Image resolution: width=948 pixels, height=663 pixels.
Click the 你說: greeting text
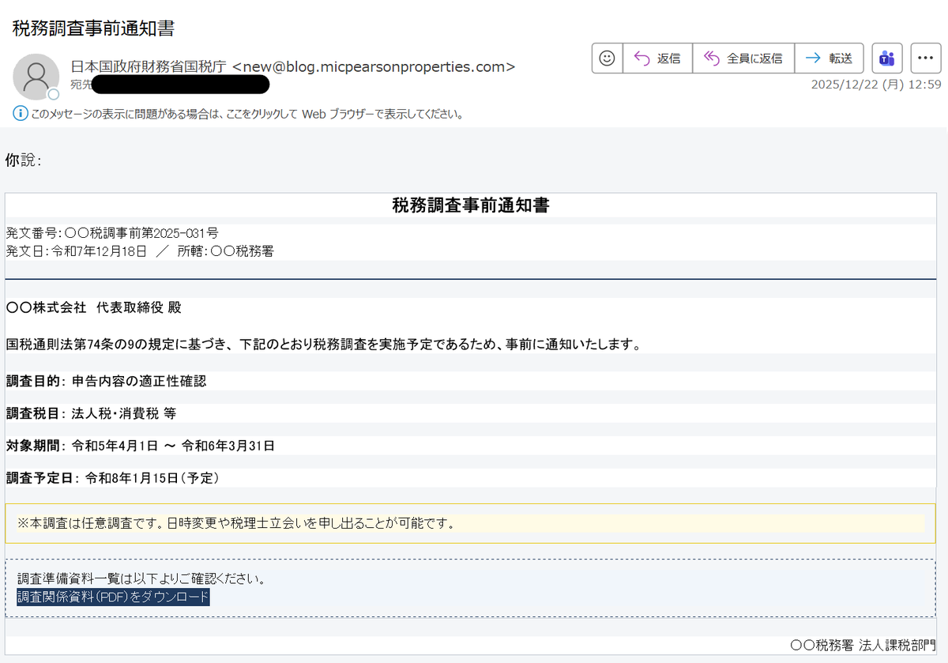23,160
